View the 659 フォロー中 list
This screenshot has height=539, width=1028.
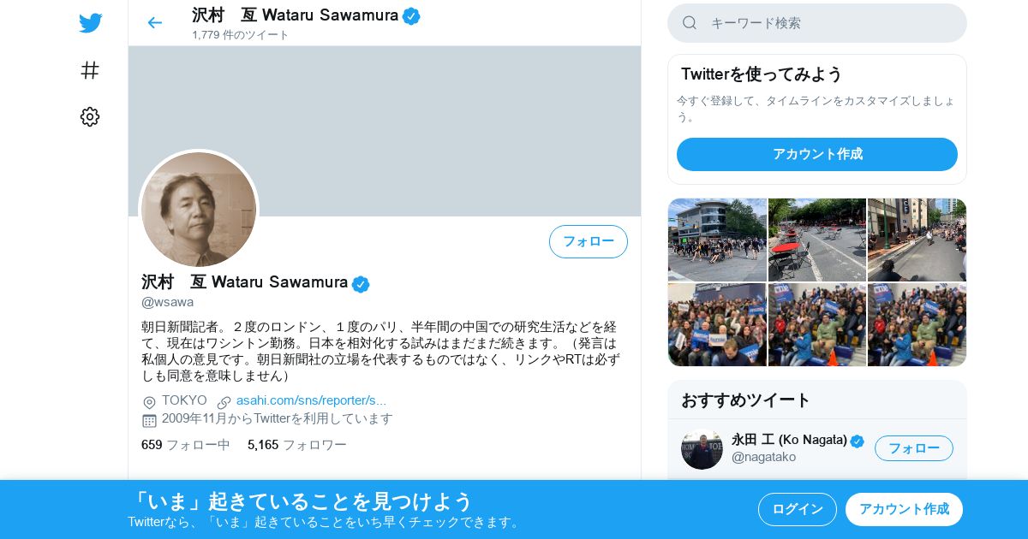[186, 445]
